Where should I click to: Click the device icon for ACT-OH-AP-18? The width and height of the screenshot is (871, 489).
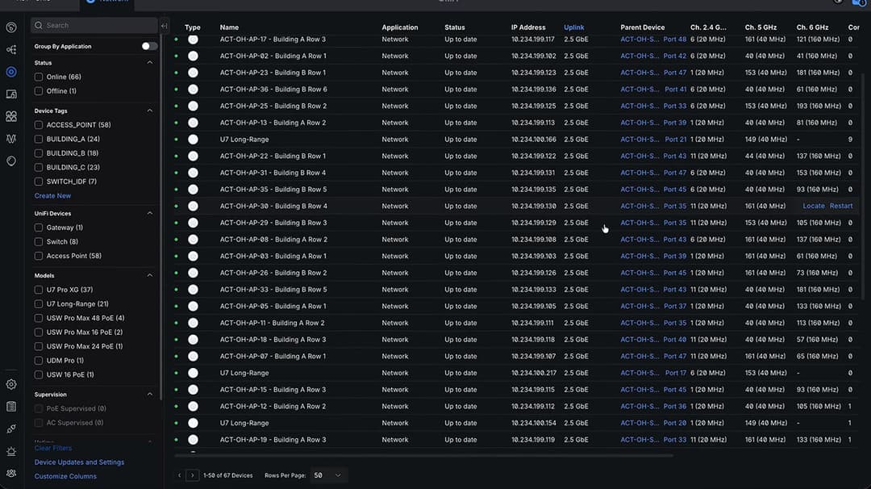[x=193, y=340]
